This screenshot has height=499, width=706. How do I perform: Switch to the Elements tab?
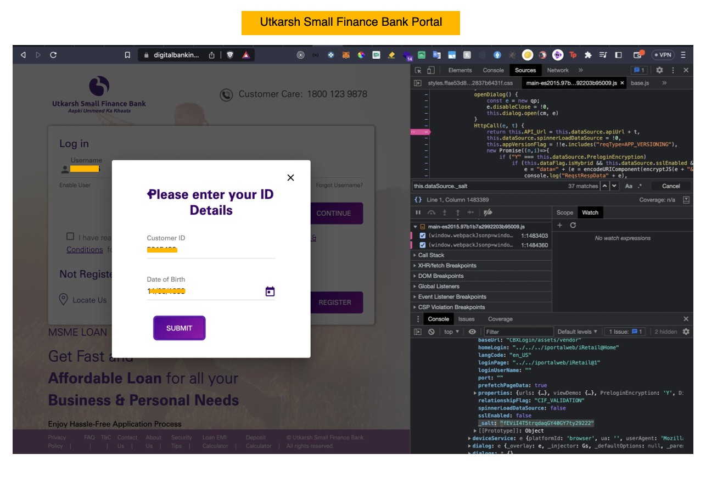[x=460, y=70]
